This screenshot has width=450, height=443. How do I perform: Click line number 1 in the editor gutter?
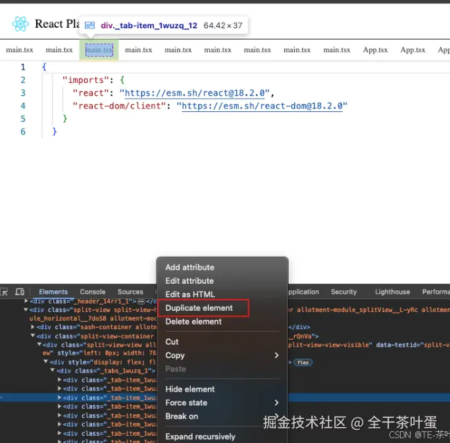(x=23, y=67)
